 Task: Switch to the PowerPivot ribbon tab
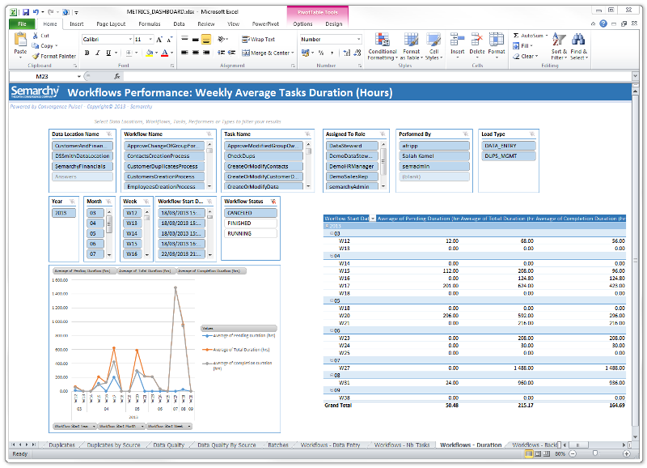[265, 24]
